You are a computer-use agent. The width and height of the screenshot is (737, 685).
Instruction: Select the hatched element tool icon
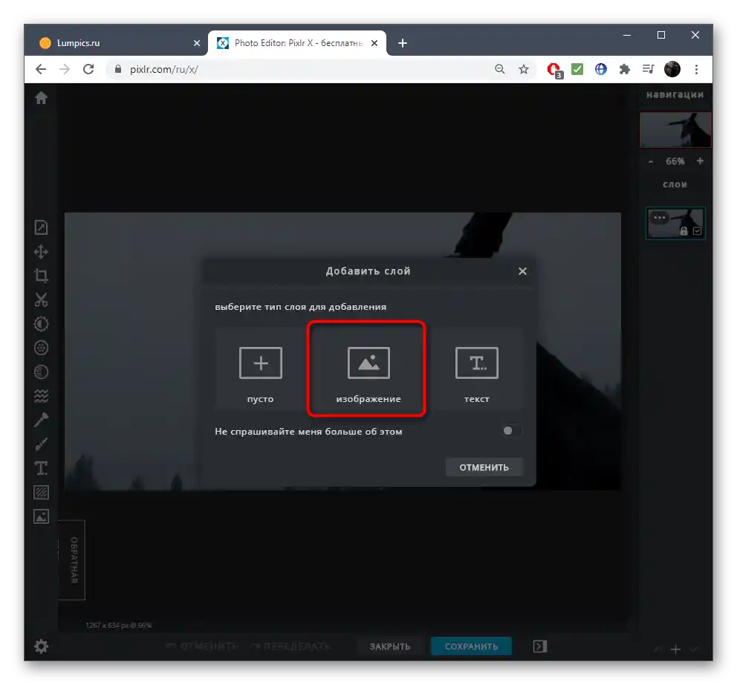point(41,493)
